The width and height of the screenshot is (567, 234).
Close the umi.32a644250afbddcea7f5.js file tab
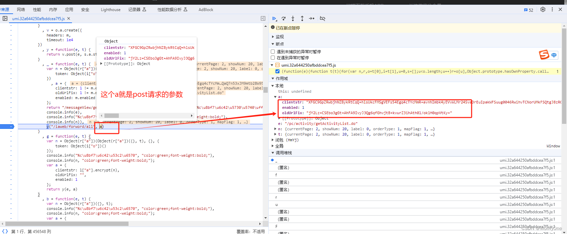pyautogui.click(x=69, y=18)
